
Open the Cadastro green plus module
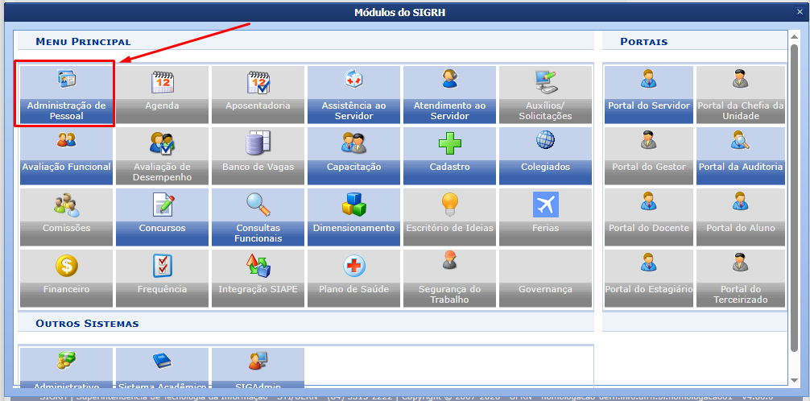449,155
